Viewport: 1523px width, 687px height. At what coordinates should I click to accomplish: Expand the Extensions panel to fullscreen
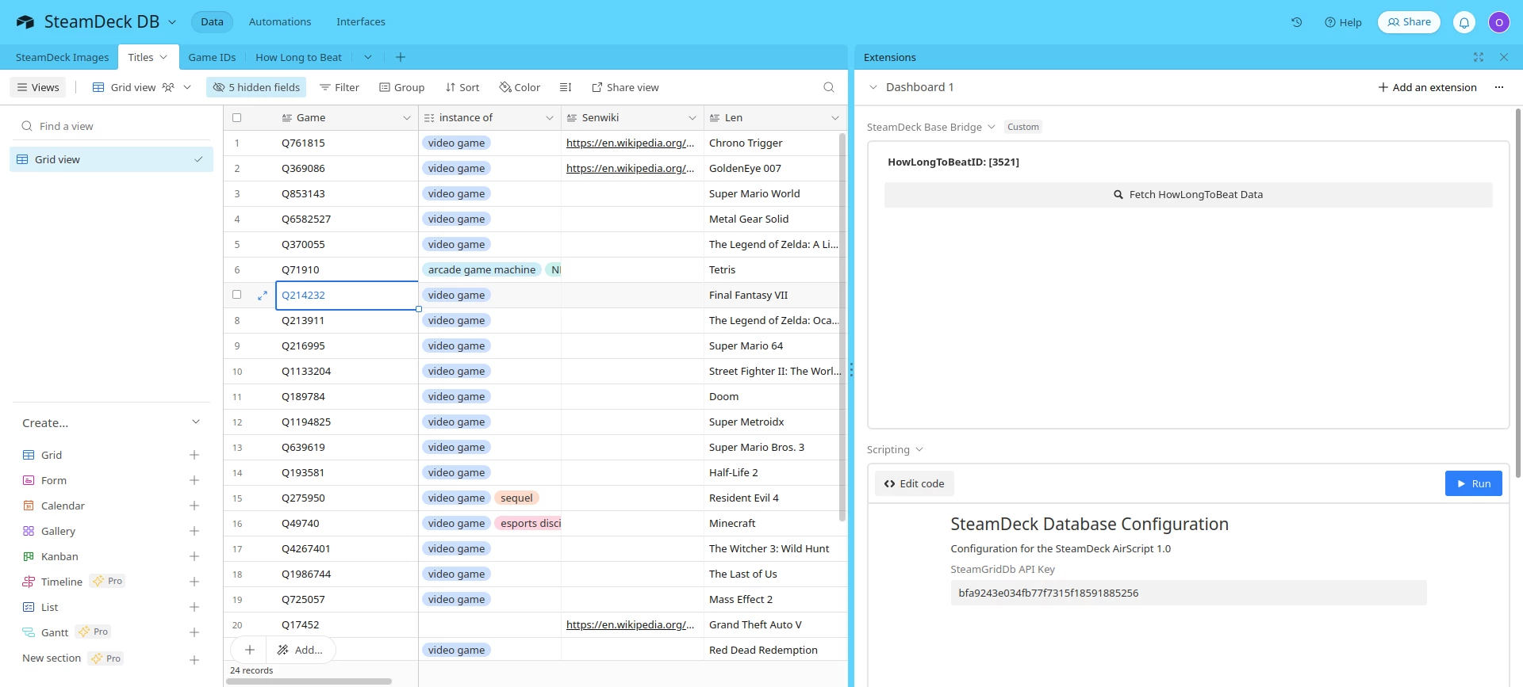1479,57
